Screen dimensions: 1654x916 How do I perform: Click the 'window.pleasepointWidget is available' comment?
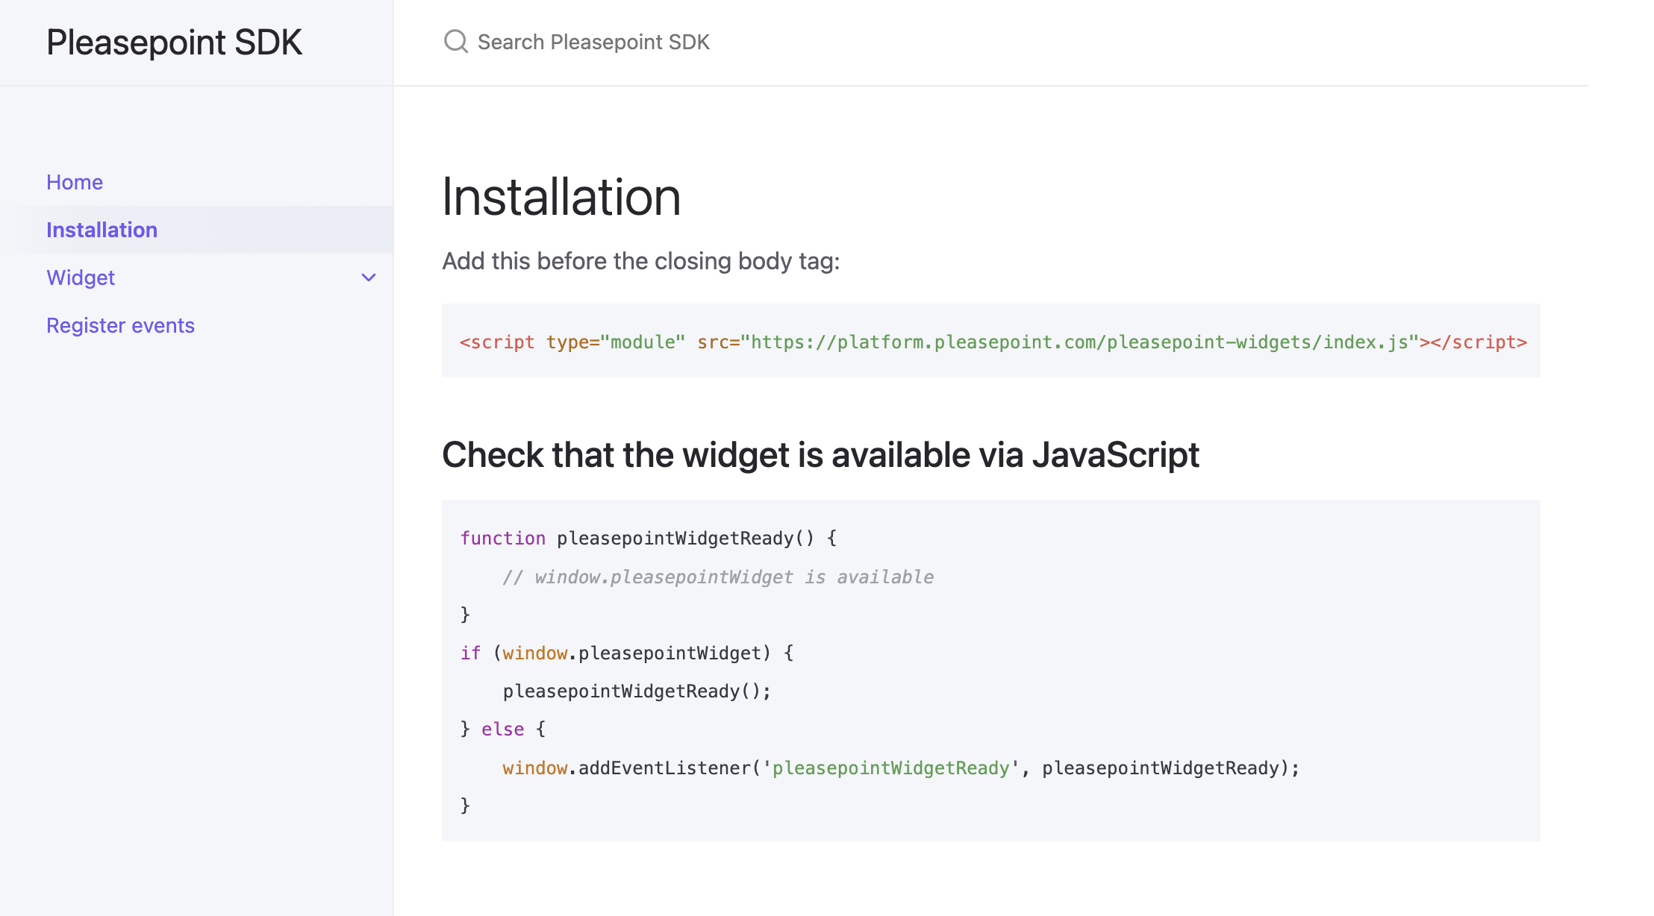[x=718, y=577]
